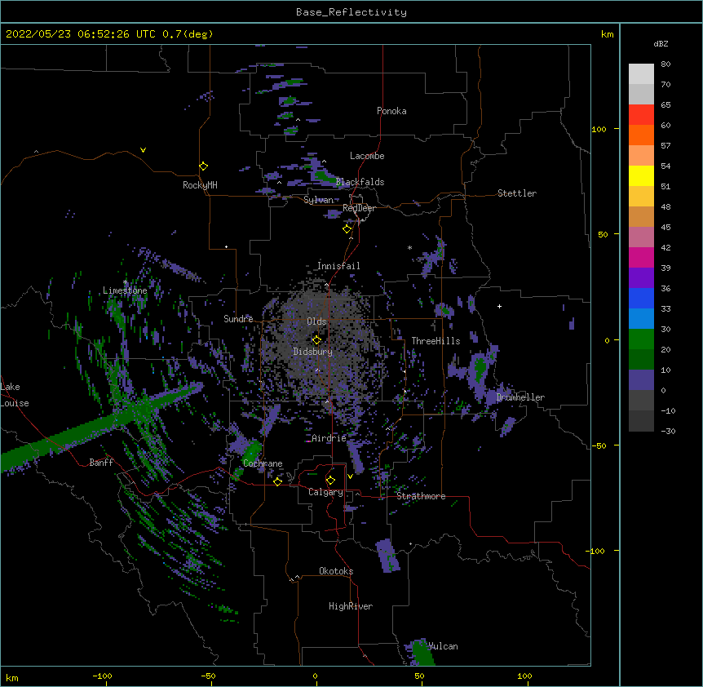Click the Calgary city label
This screenshot has height=687, width=703.
coord(325,492)
